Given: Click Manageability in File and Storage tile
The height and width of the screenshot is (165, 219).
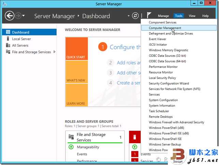Looking at the screenshot, I should [x=88, y=147].
